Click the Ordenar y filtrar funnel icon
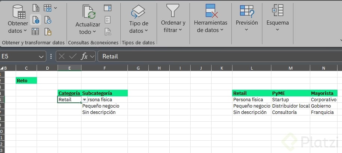Image resolution: width=342 pixels, height=153 pixels. (173, 10)
